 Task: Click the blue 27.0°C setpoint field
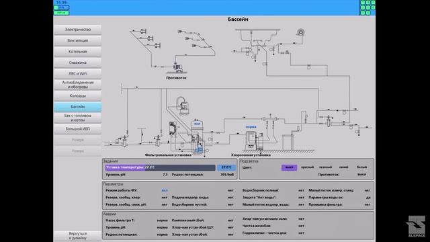[226, 167]
